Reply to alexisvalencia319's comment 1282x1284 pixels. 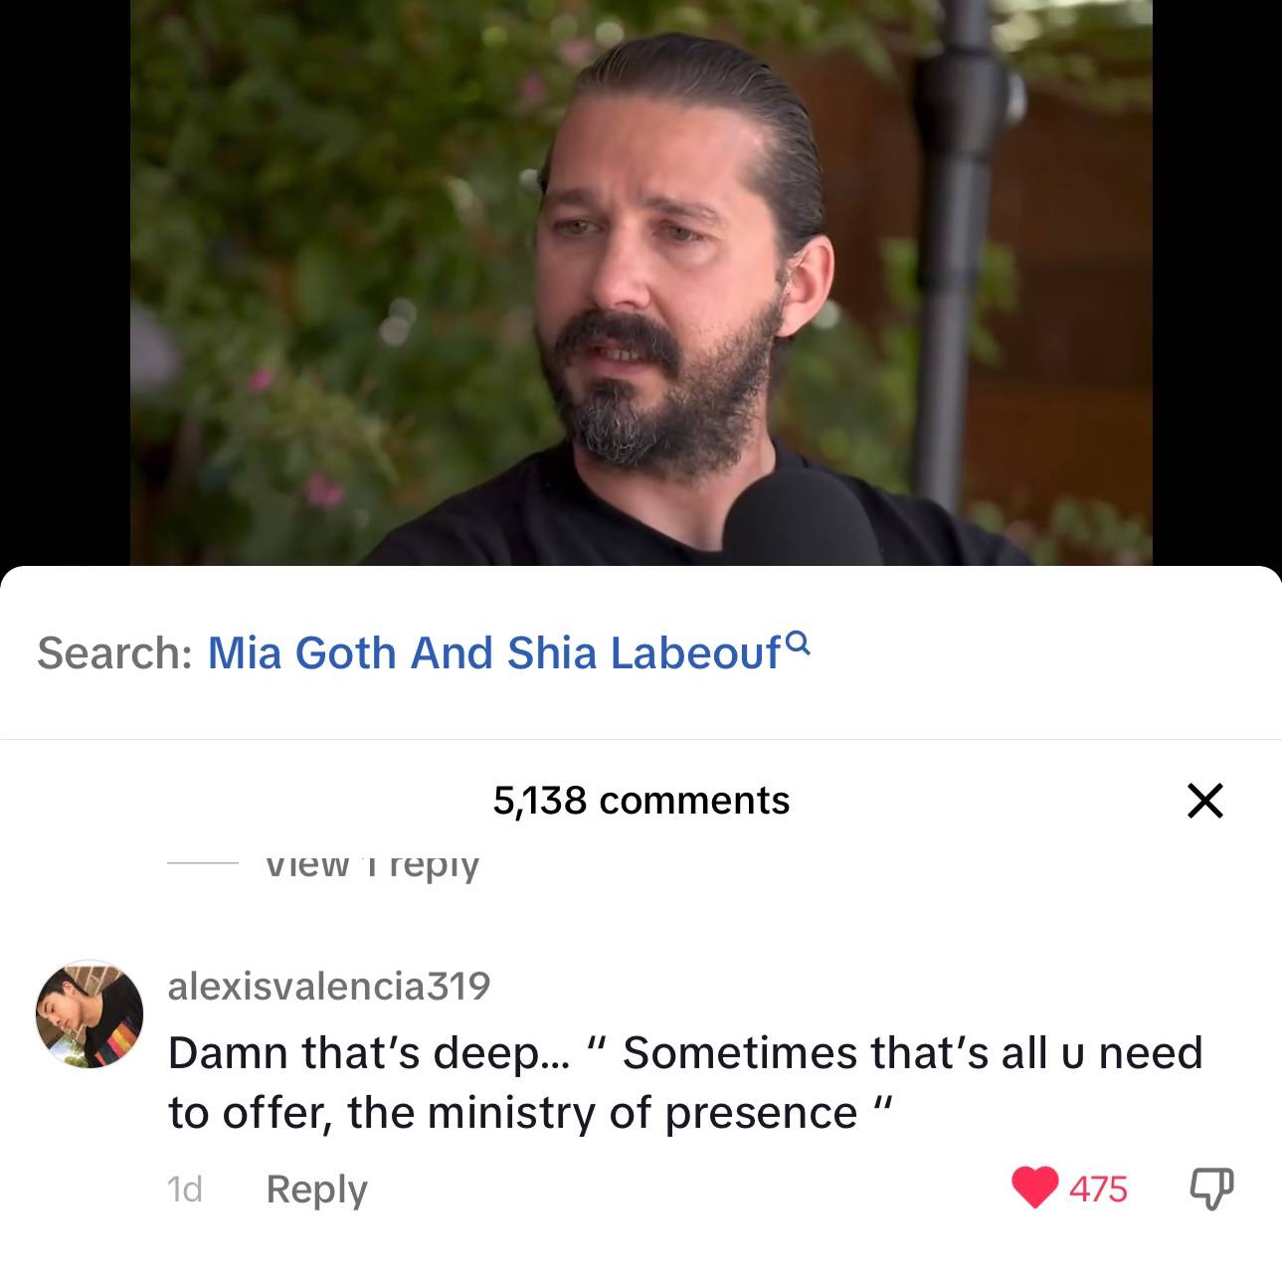(x=316, y=1189)
